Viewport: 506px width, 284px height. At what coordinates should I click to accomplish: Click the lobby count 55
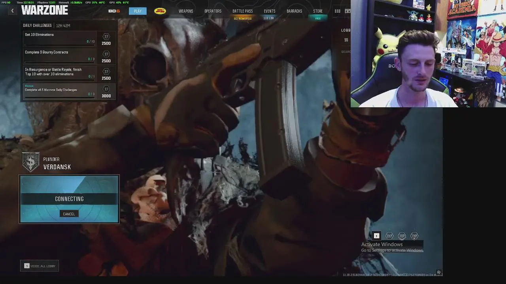pos(346,40)
